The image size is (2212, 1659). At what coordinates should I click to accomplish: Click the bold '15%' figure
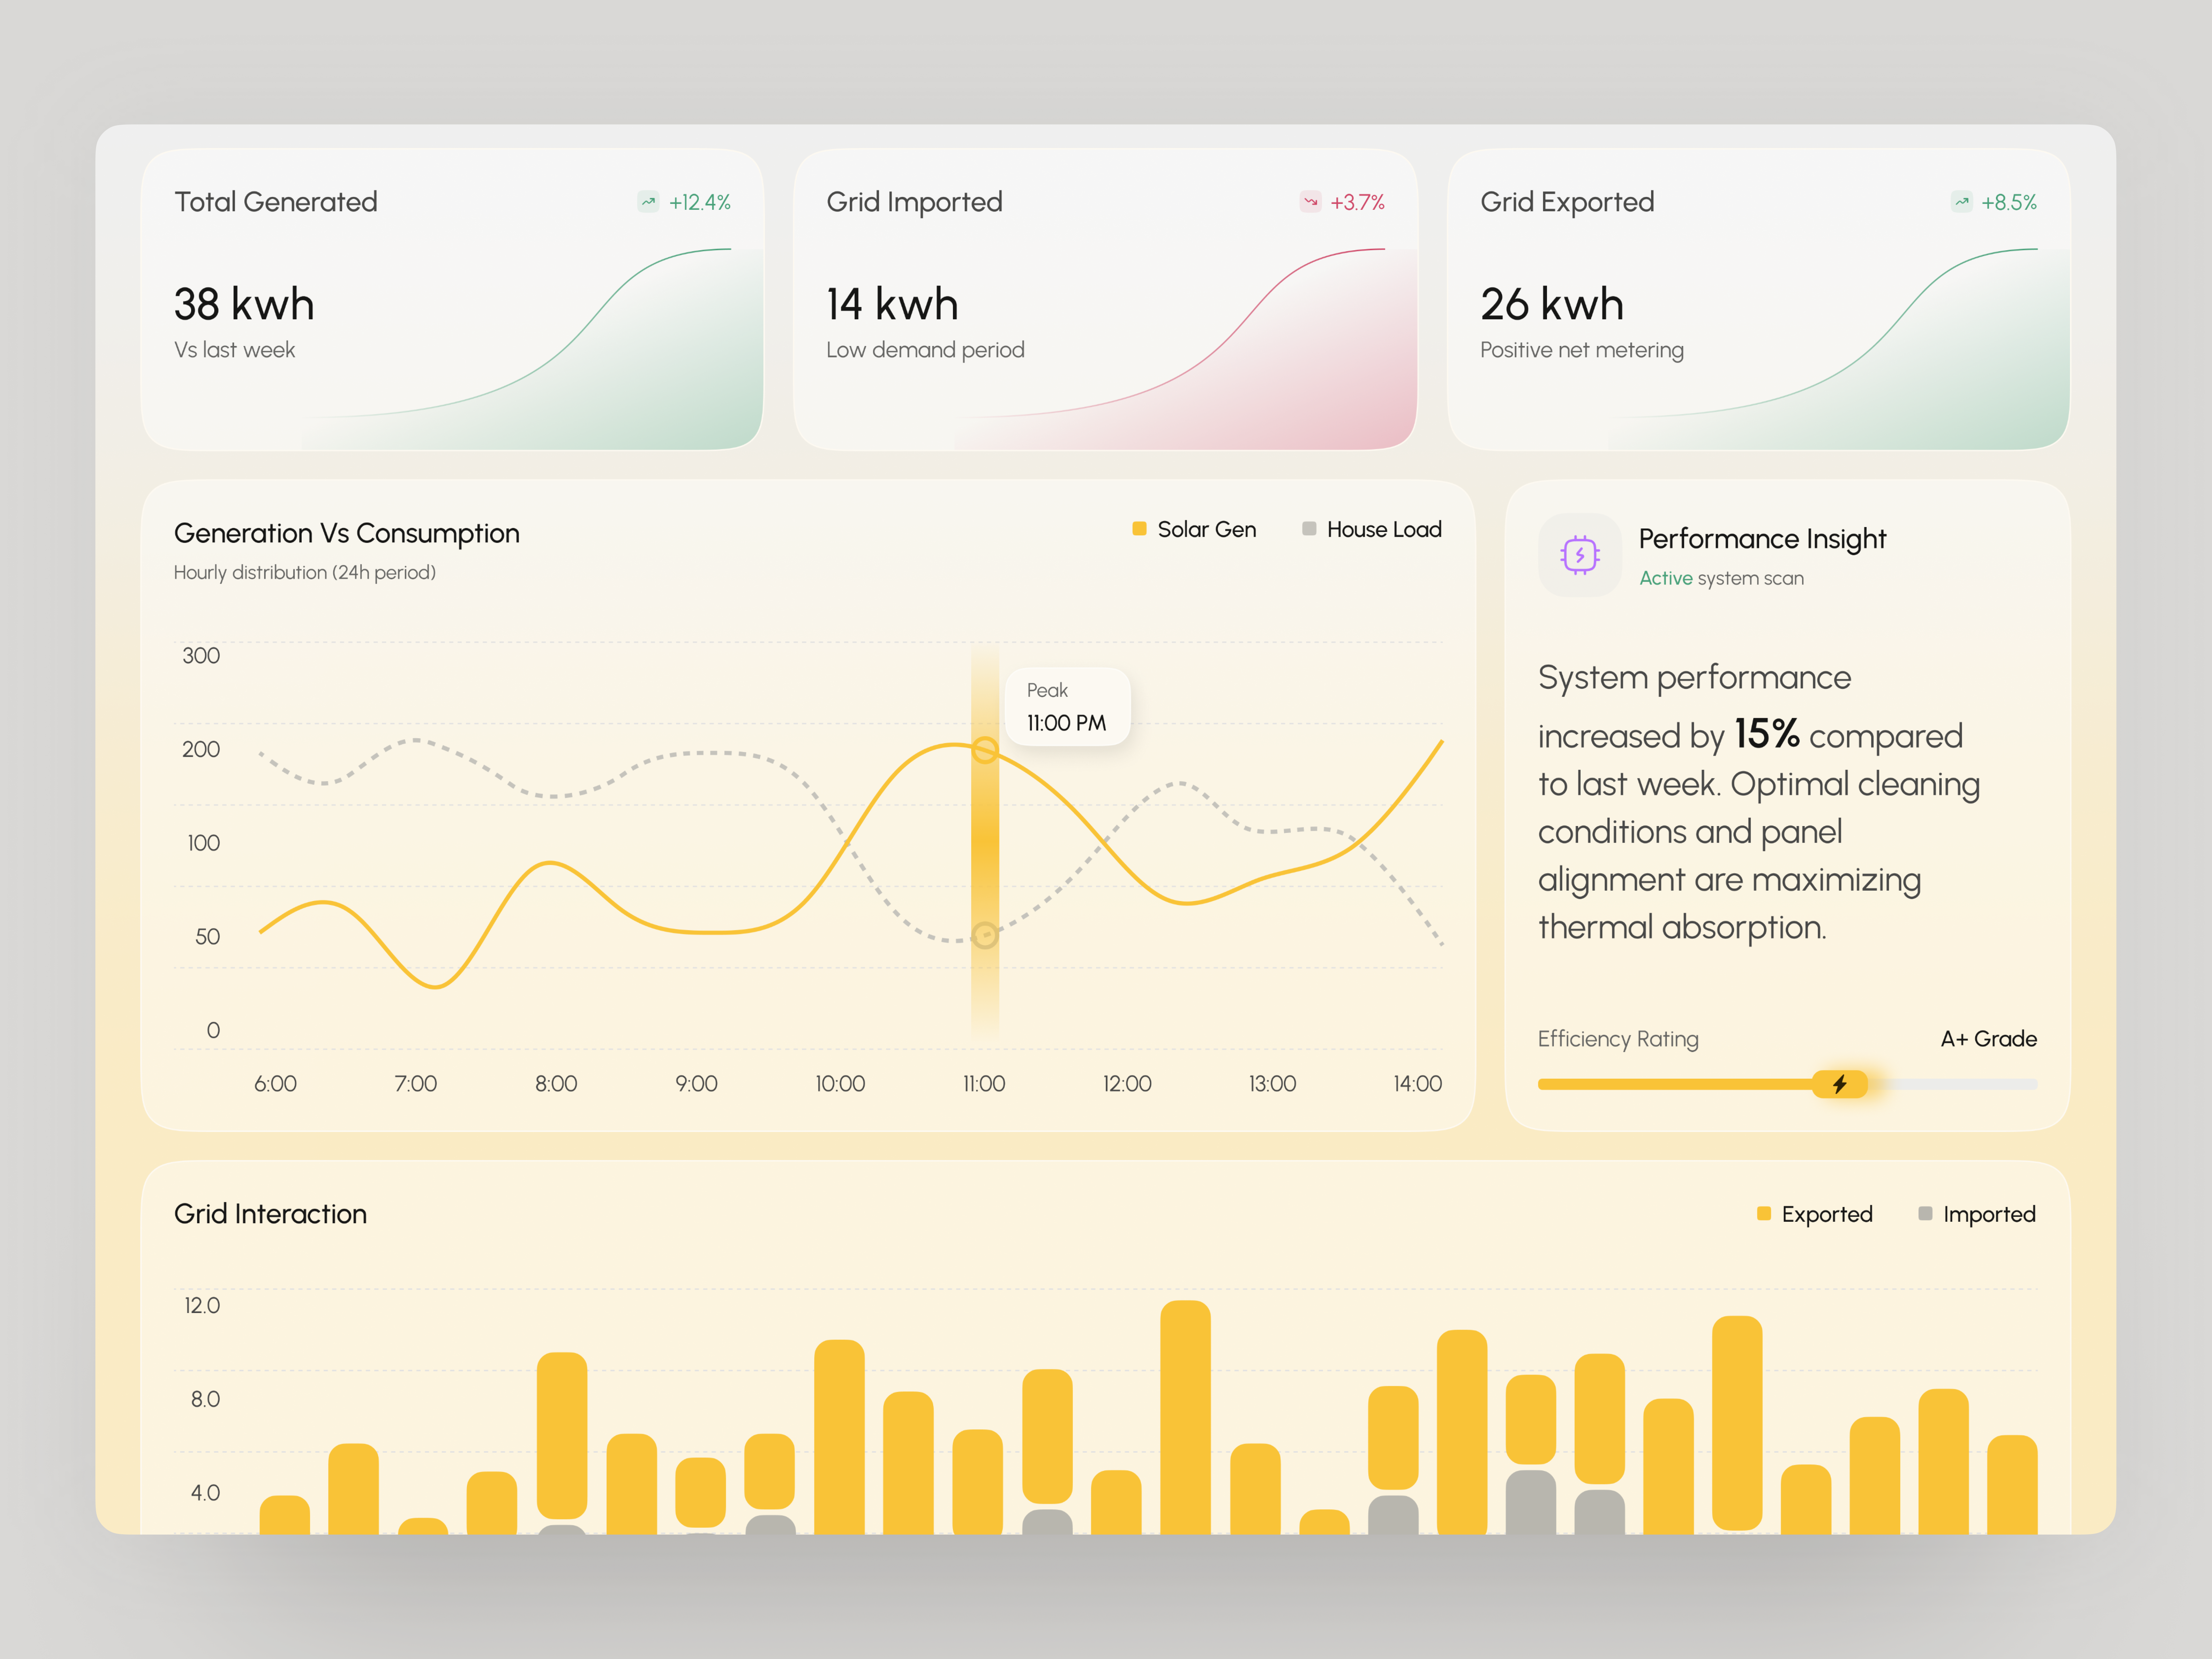point(1767,734)
